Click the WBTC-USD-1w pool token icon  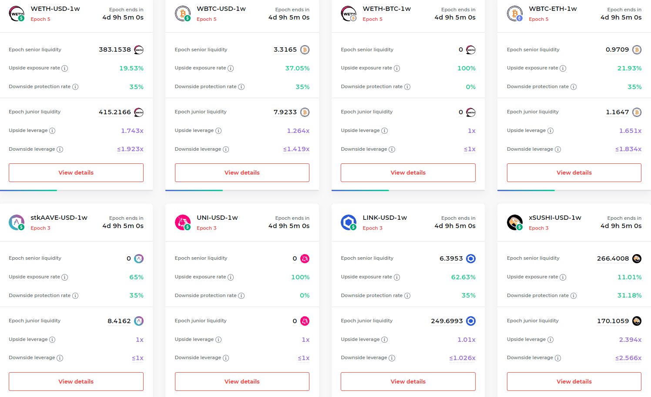tap(183, 14)
